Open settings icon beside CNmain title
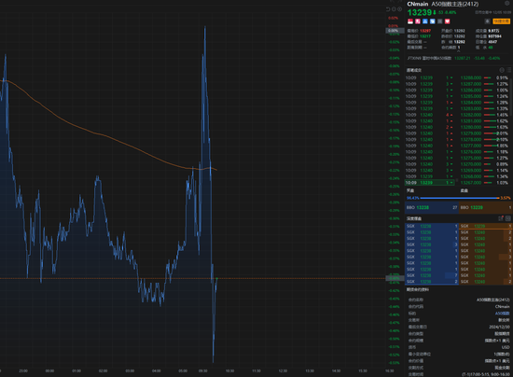The image size is (513, 377). pos(507,4)
